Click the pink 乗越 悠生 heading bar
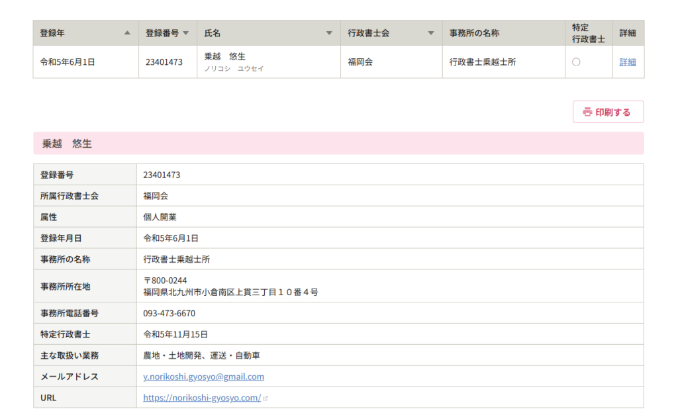Image resolution: width=678 pixels, height=413 pixels. point(338,143)
